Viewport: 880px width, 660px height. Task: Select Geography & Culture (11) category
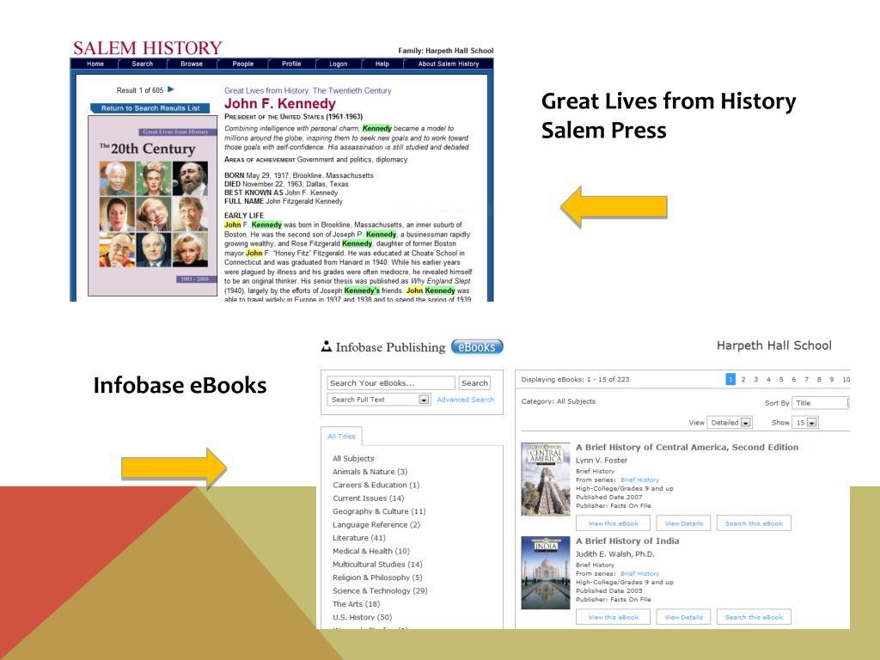[x=379, y=511]
